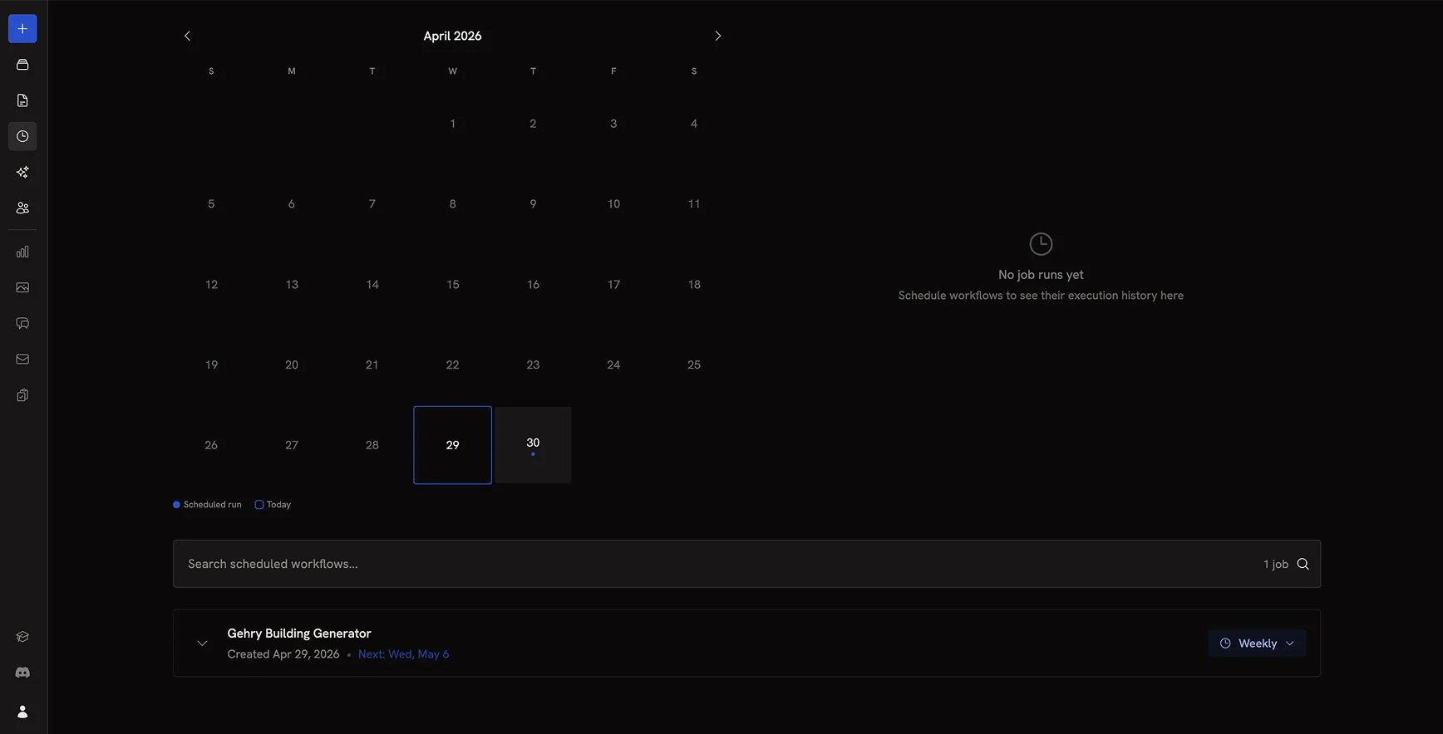Select April 15 on the calendar
This screenshot has height=734, width=1443.
click(452, 285)
